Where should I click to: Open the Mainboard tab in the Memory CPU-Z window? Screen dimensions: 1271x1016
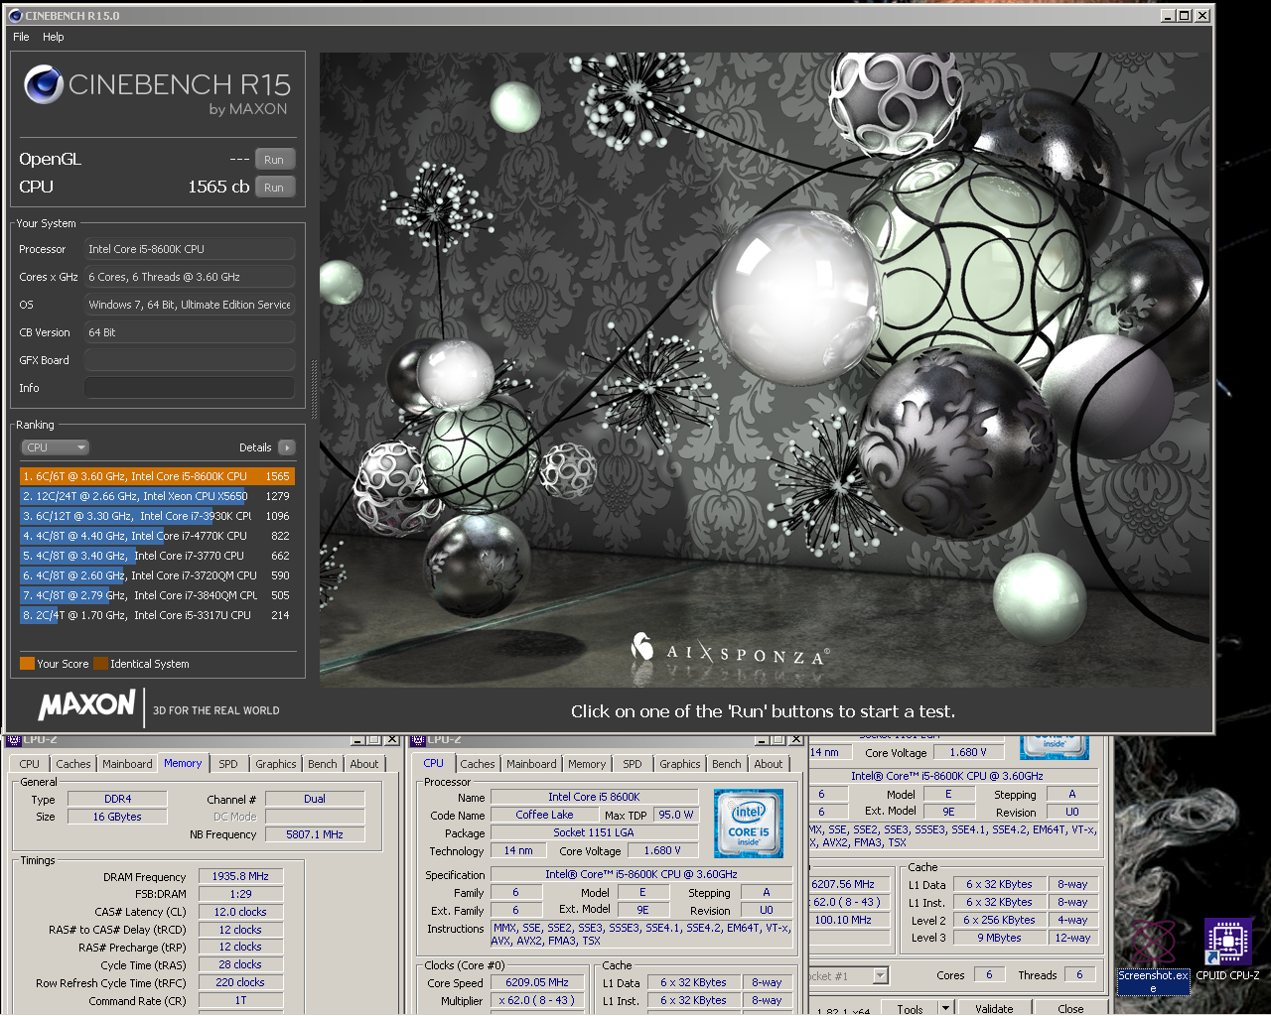pyautogui.click(x=127, y=764)
